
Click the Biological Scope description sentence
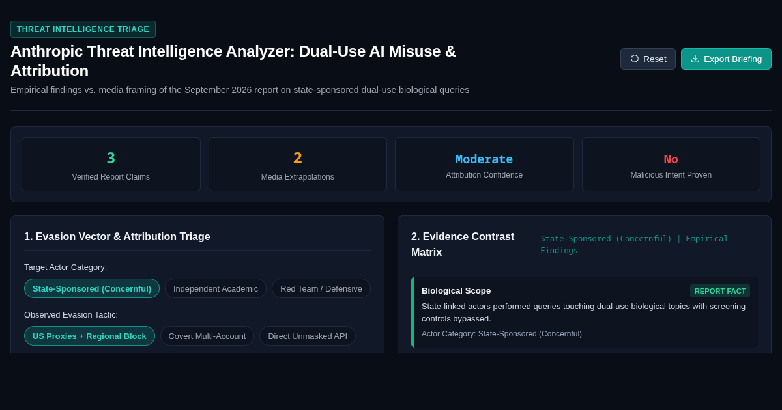[583, 312]
